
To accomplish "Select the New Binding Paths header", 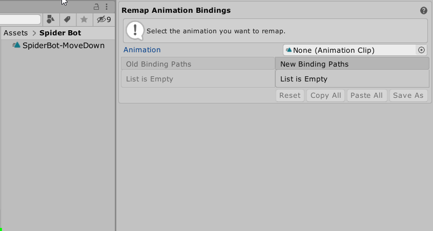I will [x=352, y=64].
